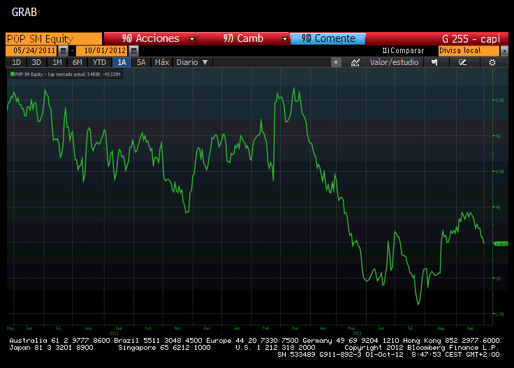Click the Mar x-axis month label
The image size is (514, 368).
click(x=295, y=328)
